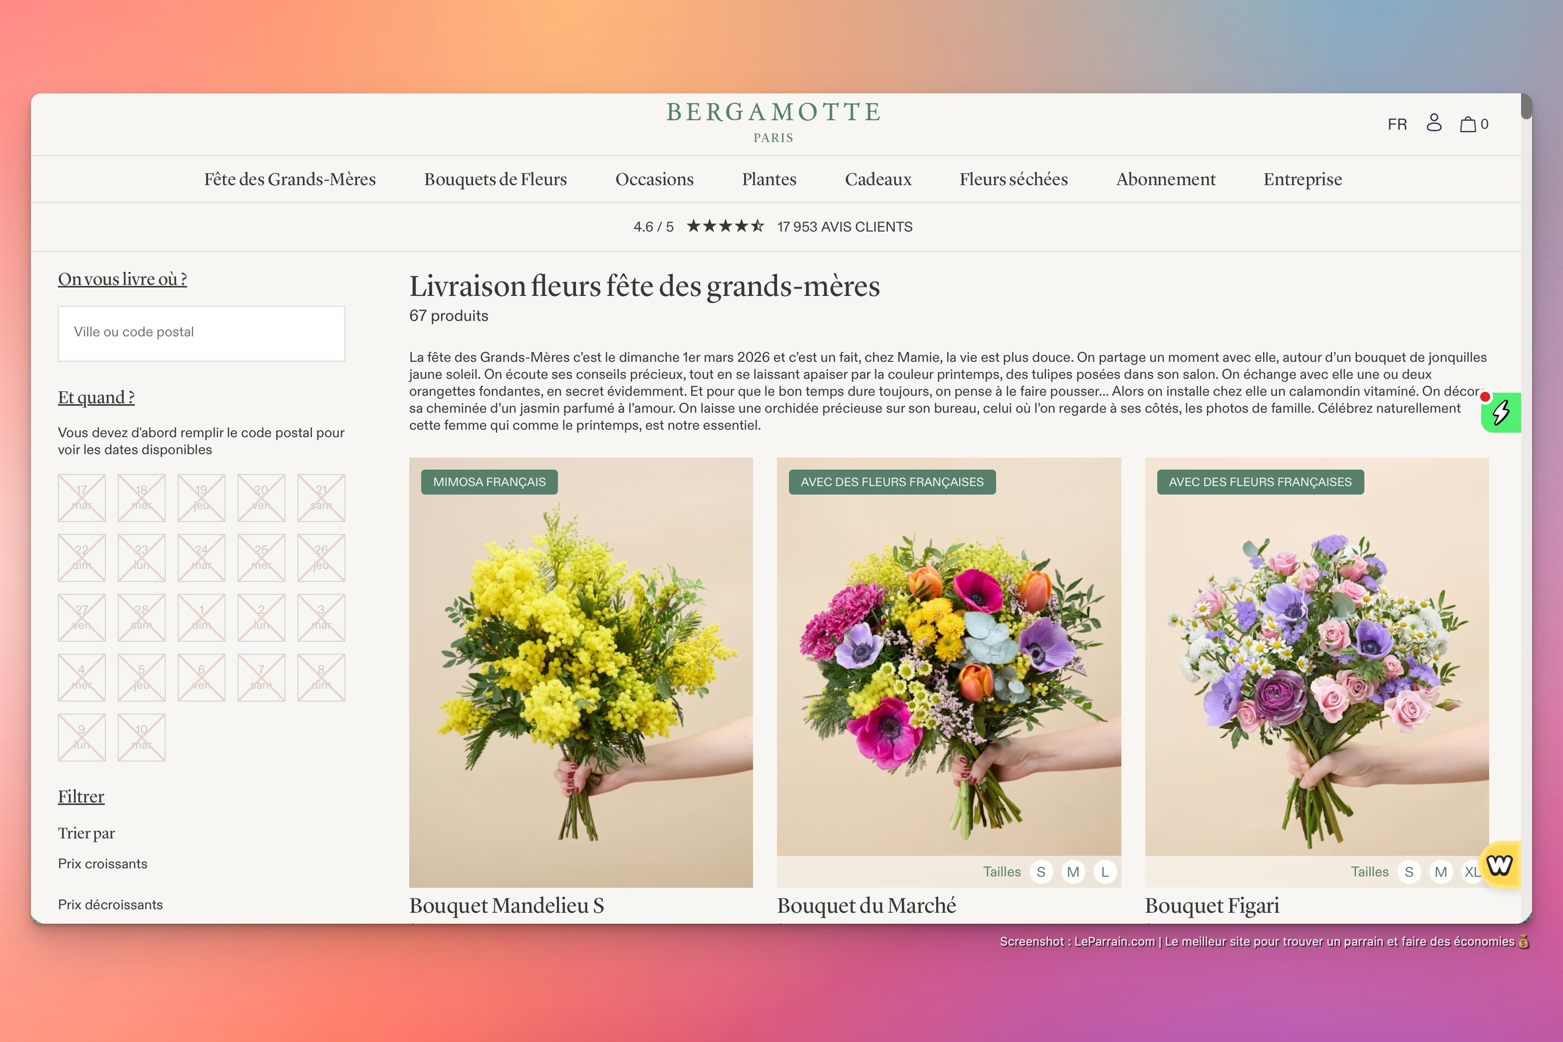Open the shopping bag cart icon
Screen dimensions: 1563x1042
pos(1467,124)
